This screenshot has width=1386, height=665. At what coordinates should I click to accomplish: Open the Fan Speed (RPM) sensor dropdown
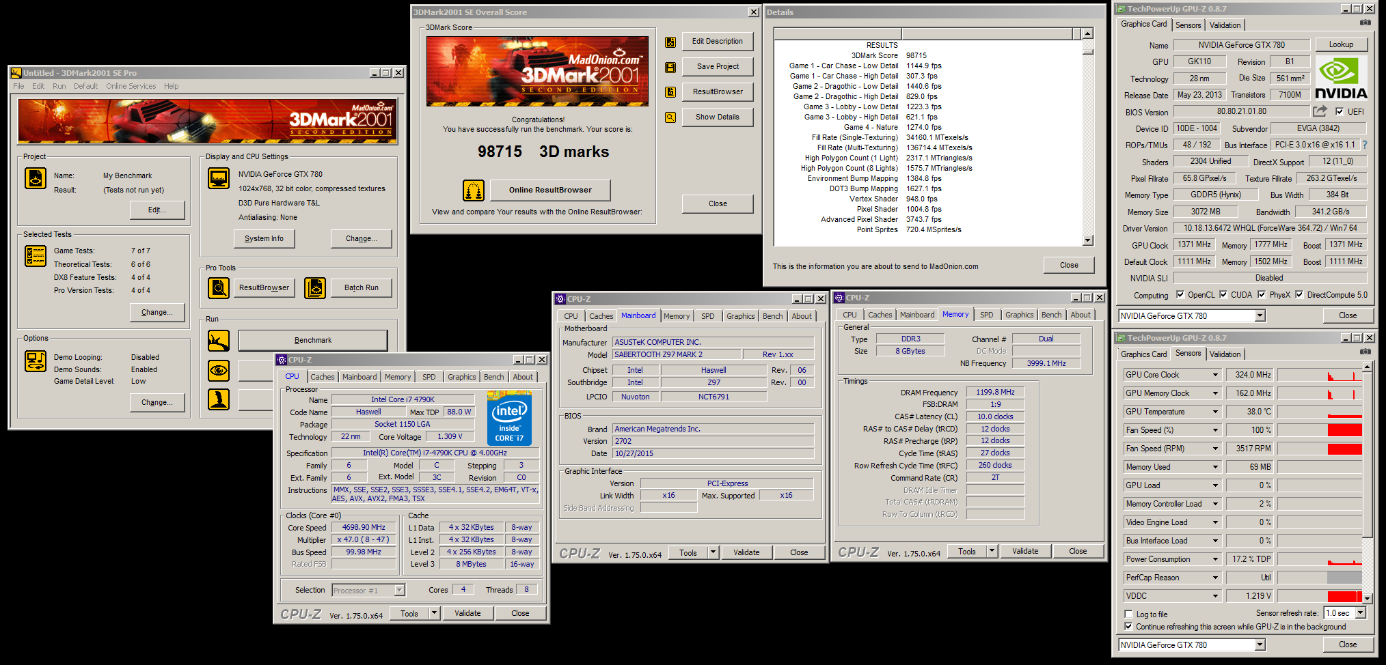pyautogui.click(x=1215, y=449)
